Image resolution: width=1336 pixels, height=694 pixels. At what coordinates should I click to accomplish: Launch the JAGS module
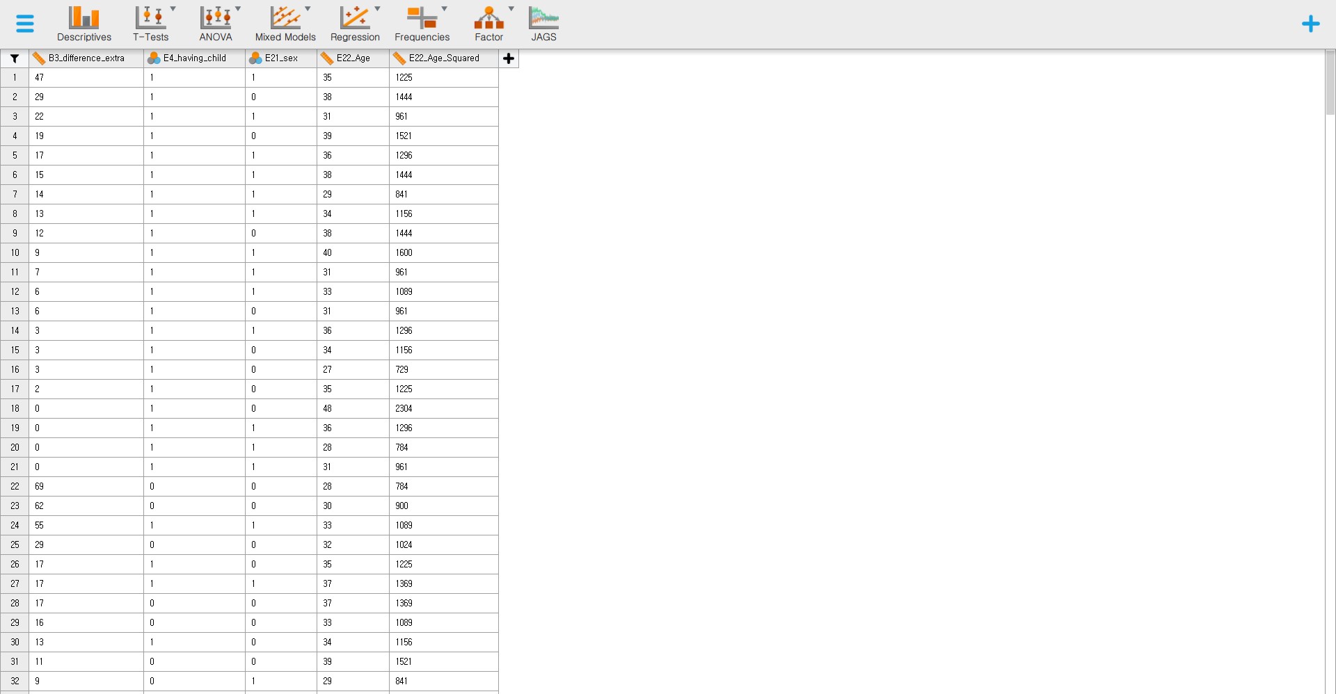[543, 24]
